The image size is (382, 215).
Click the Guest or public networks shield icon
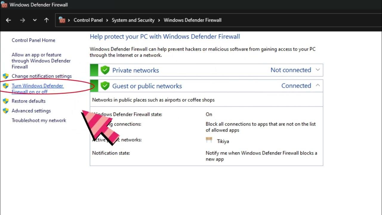click(105, 86)
